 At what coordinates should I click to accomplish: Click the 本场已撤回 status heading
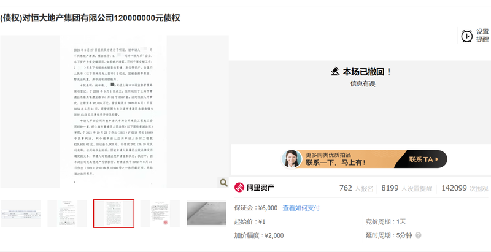tap(367, 72)
